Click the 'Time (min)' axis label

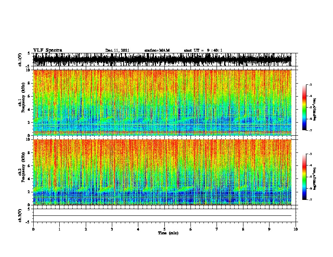pos(168,233)
